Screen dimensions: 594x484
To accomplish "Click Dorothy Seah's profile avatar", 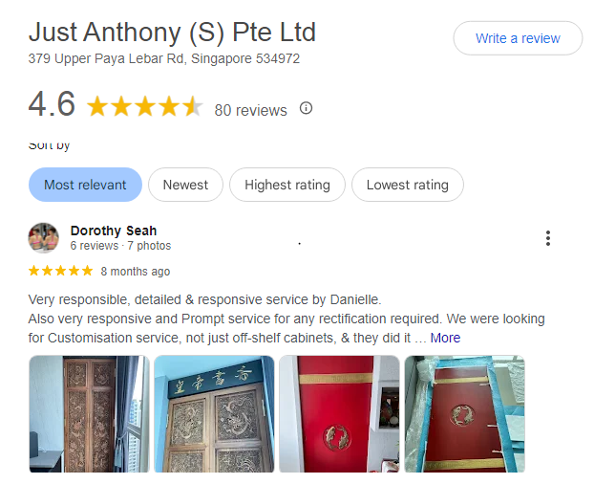I will (x=44, y=237).
